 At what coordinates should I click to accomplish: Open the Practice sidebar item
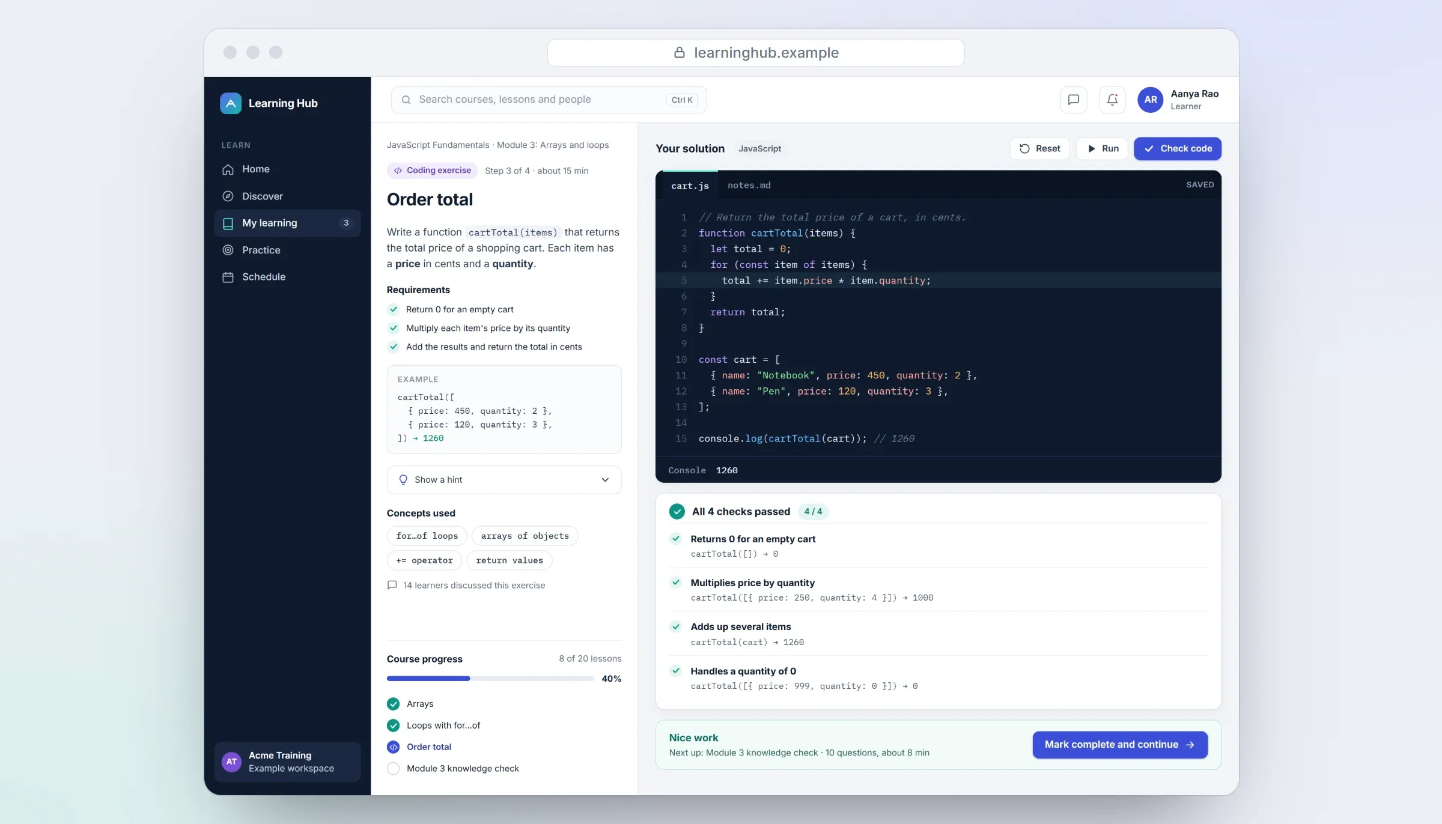coord(287,250)
